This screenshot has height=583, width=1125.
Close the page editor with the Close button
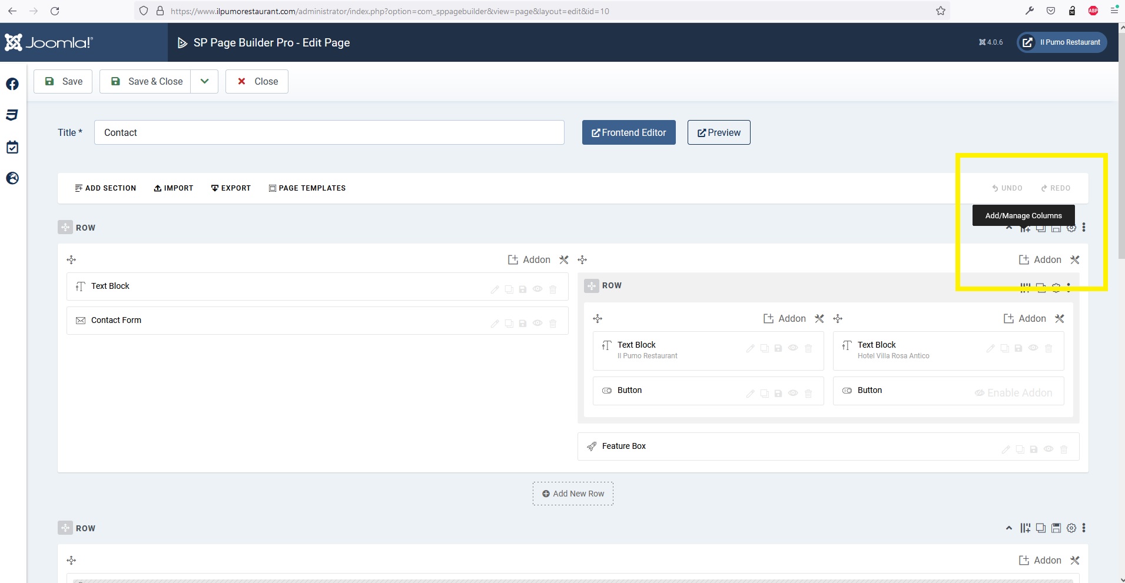[257, 81]
